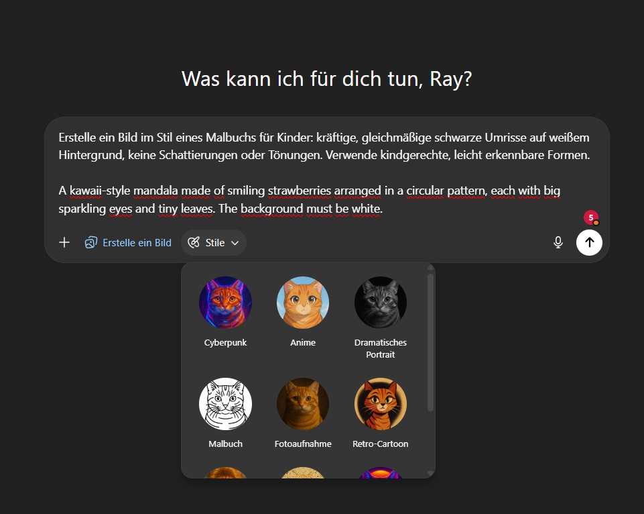Image resolution: width=644 pixels, height=514 pixels.
Task: Choose the Dramatisches Portrait style thumbnail
Action: [381, 302]
